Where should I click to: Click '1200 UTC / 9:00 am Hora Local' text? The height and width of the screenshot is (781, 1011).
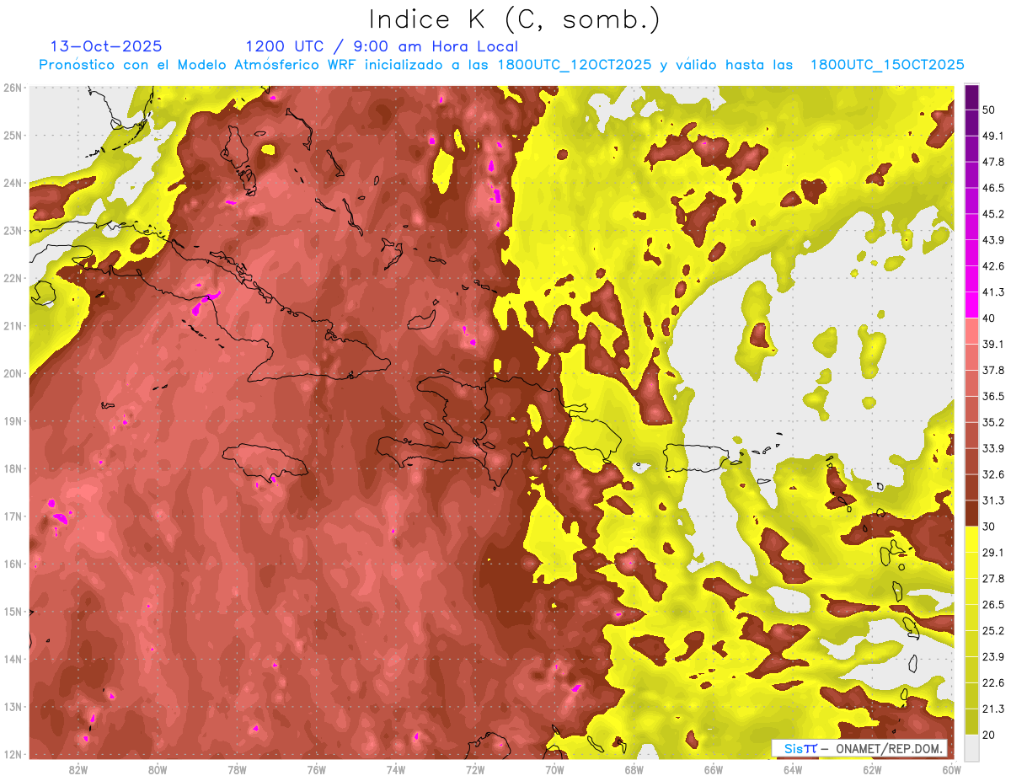tap(382, 46)
